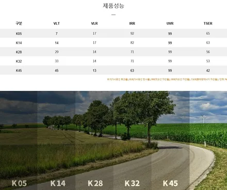Click the TSER value 53 in K32 row
Image resolution: width=227 pixels, height=190 pixels.
pyautogui.click(x=208, y=61)
